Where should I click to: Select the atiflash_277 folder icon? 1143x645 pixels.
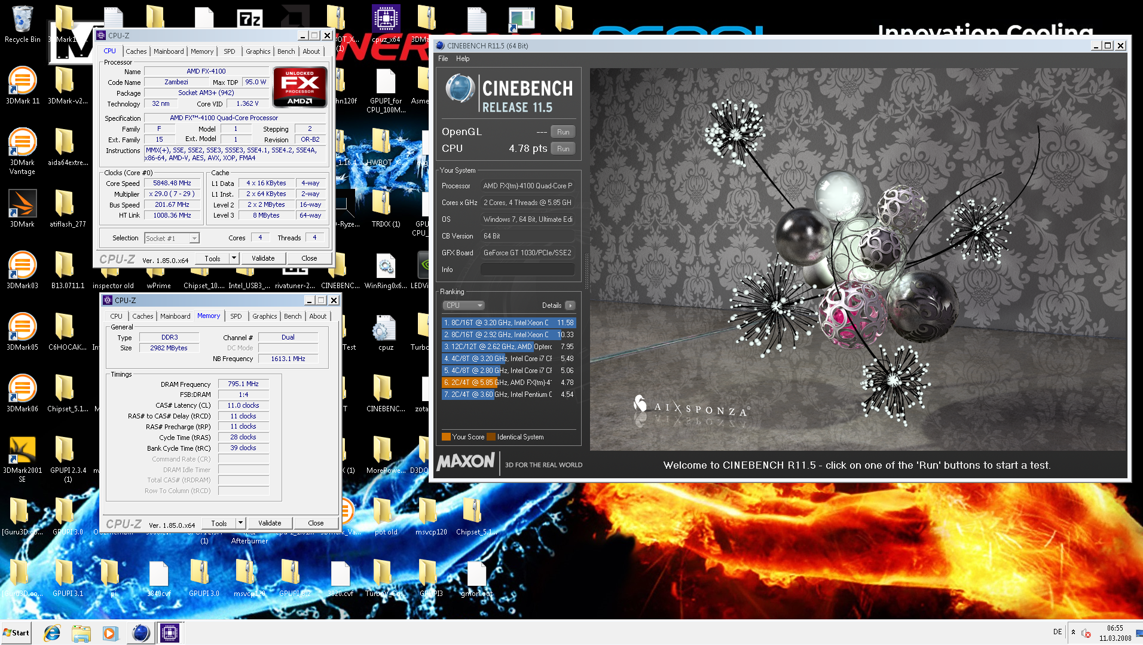tap(68, 208)
